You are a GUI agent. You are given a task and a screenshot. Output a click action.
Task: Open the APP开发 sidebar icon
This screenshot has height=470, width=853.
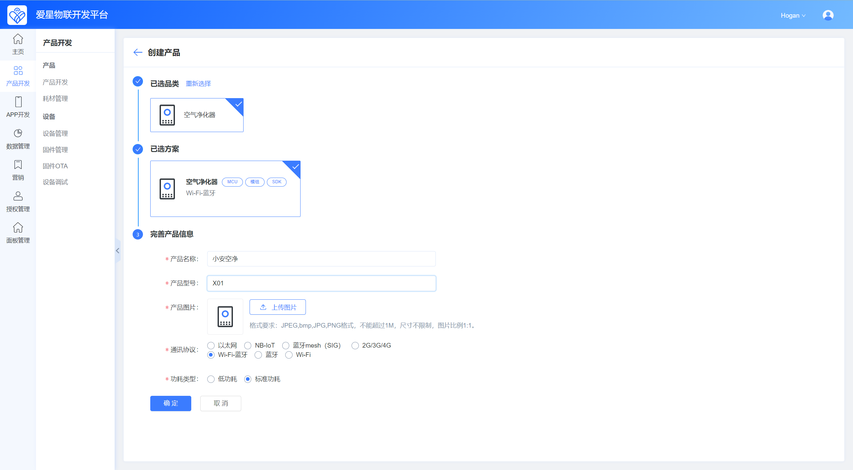18,102
